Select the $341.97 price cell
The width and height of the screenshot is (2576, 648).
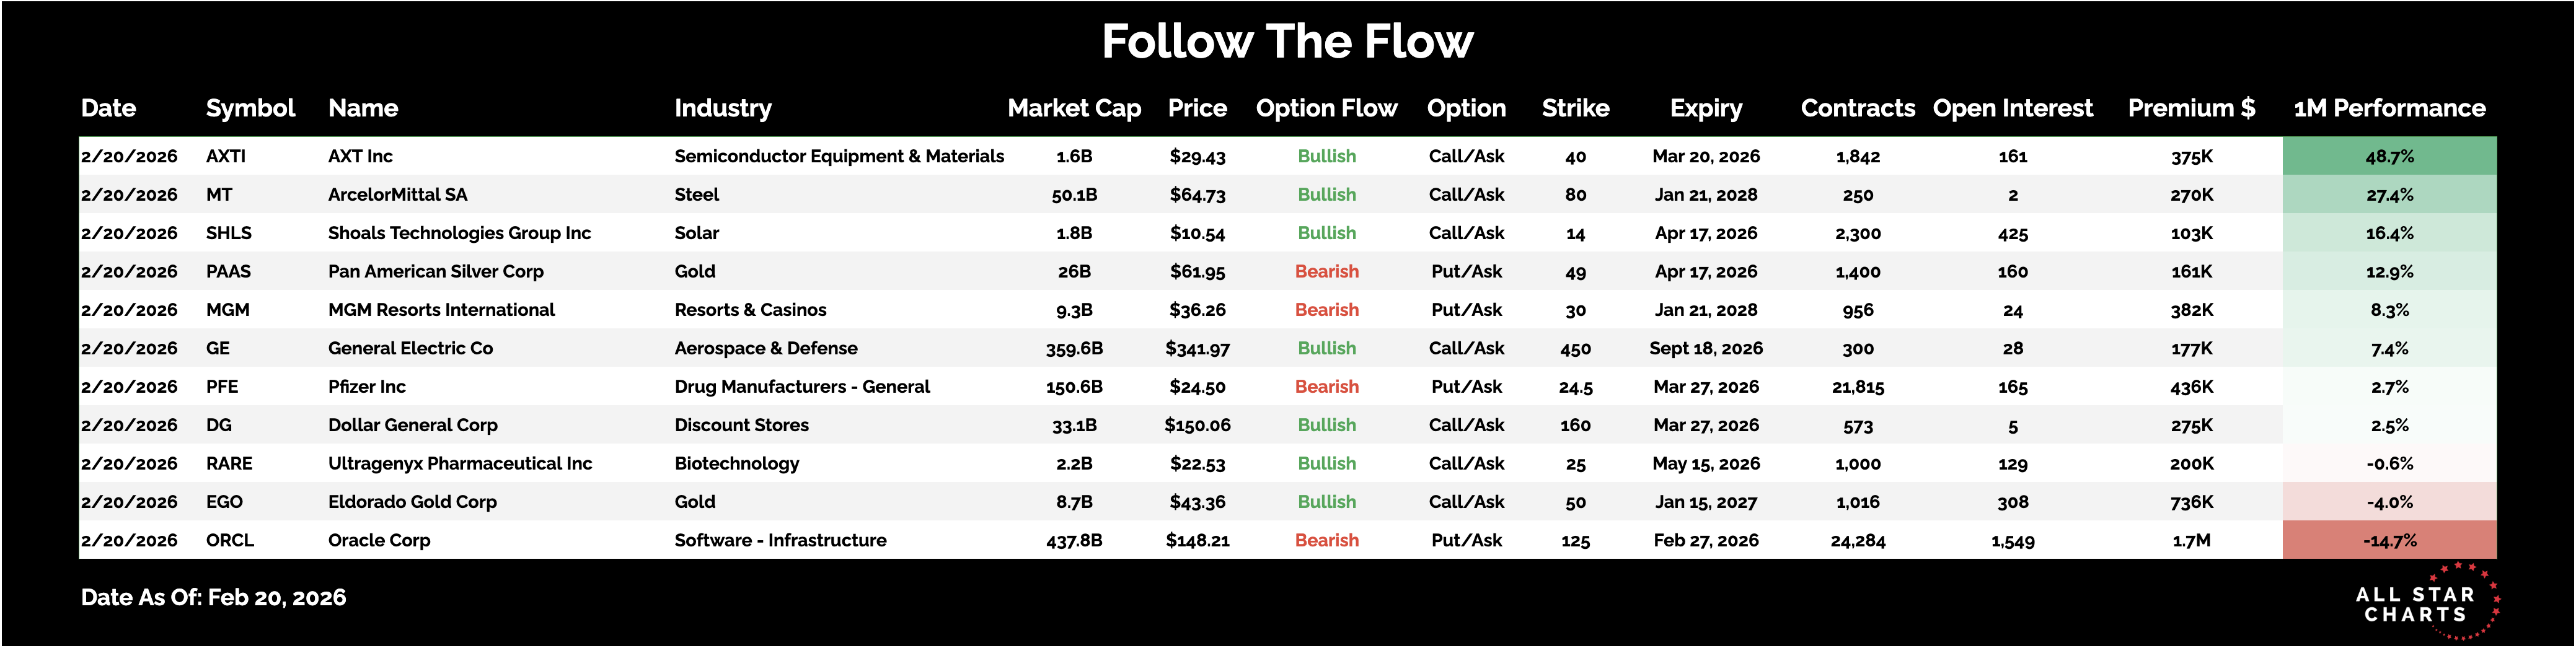(x=1197, y=349)
